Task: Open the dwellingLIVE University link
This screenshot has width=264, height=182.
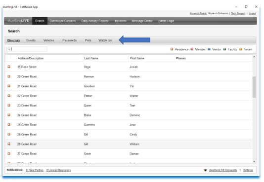Action: 223,170
